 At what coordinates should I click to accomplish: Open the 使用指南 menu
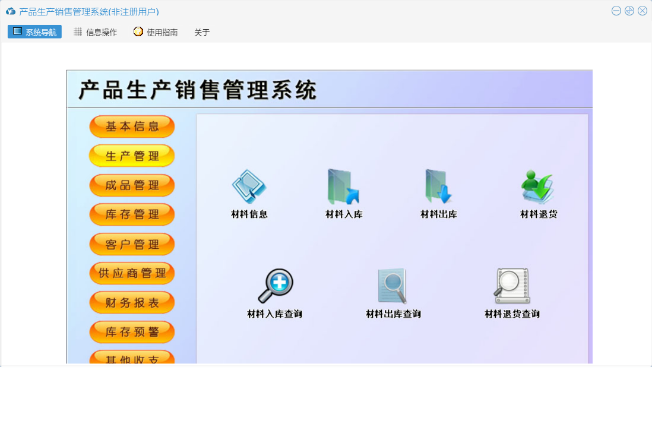pyautogui.click(x=156, y=32)
